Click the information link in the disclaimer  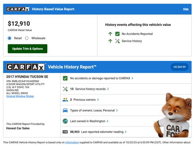pyautogui.click(x=72, y=143)
